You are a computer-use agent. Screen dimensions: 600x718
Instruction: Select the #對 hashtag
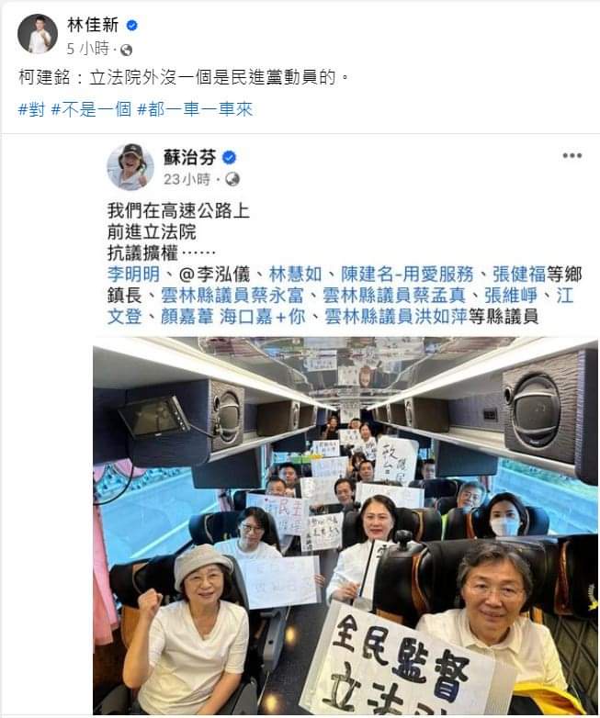[x=31, y=109]
